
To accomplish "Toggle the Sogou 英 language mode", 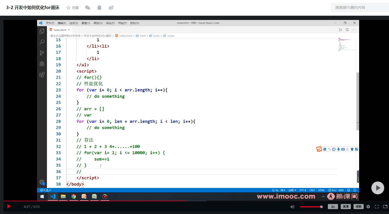I will click(325, 149).
